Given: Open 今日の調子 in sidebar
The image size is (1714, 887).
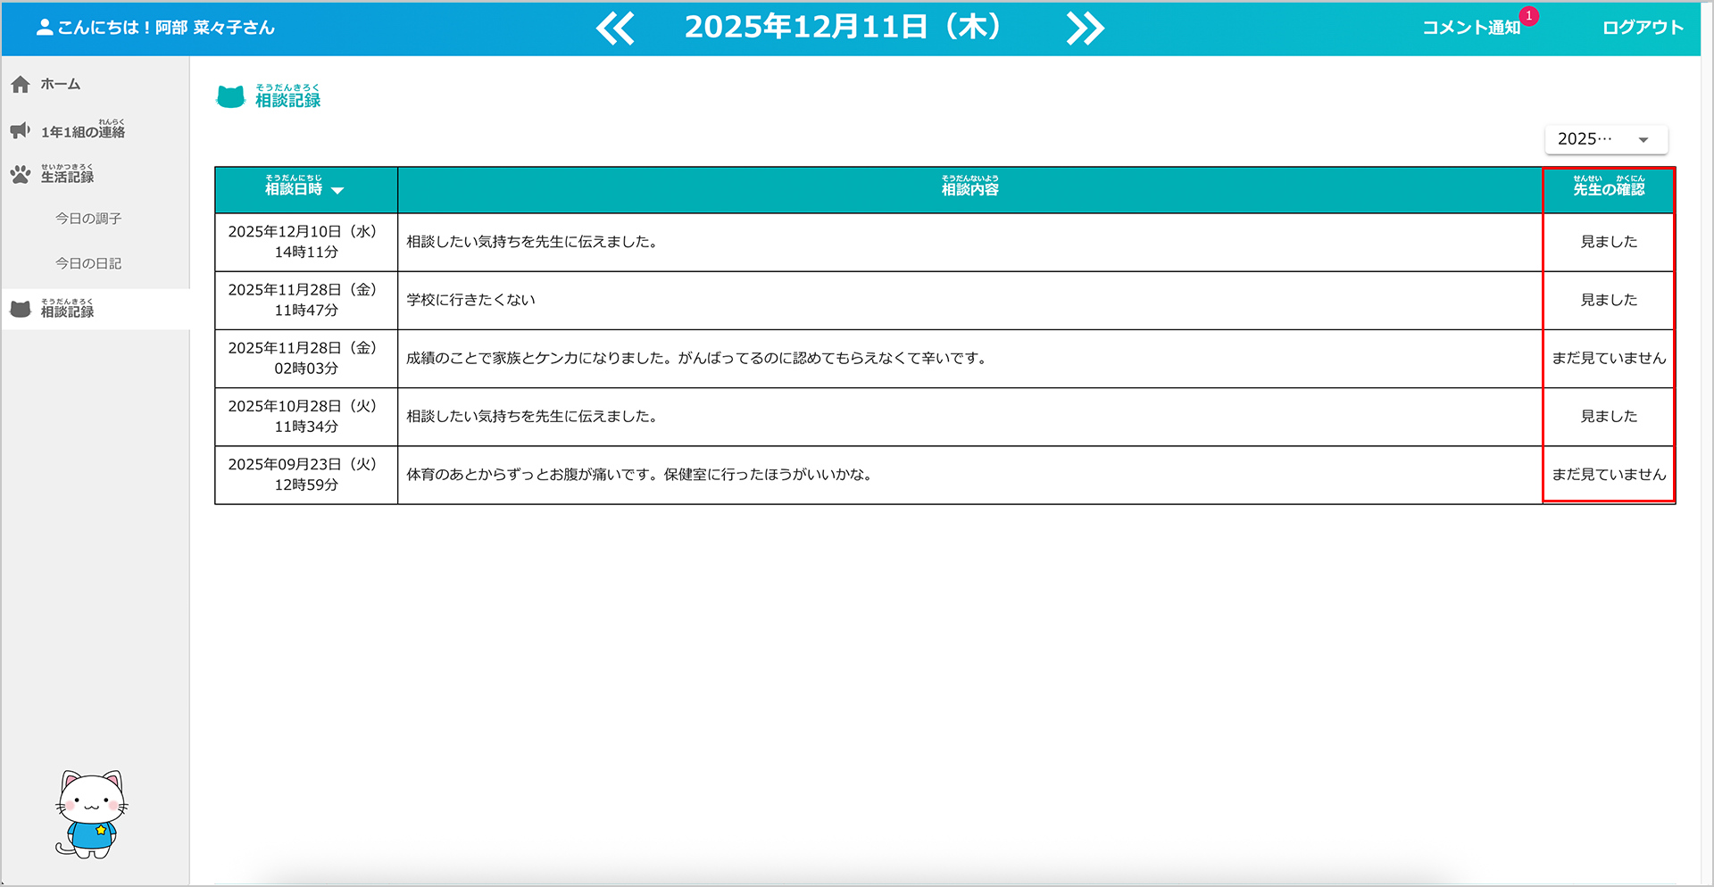Looking at the screenshot, I should 88,219.
